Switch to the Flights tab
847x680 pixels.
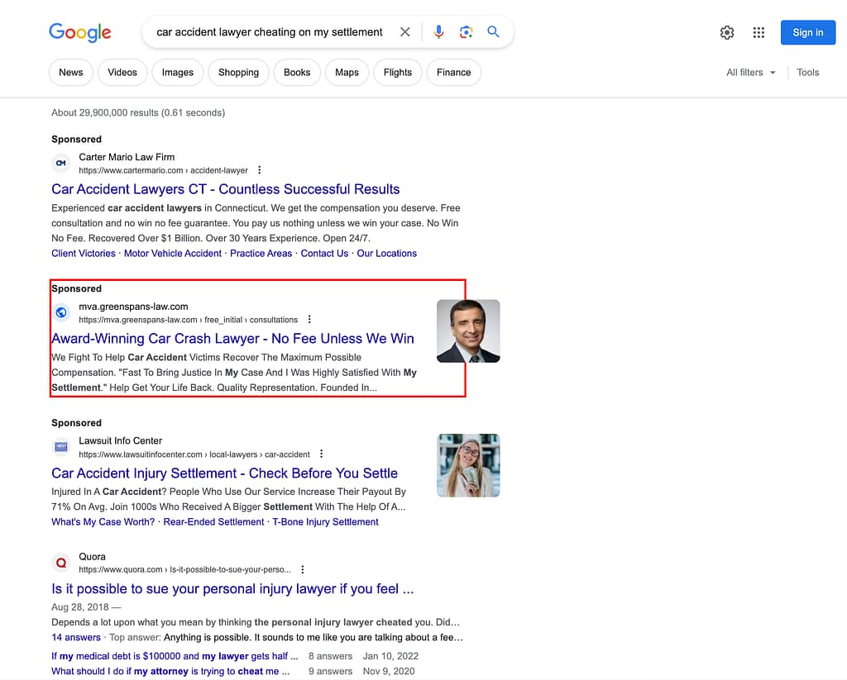click(398, 73)
